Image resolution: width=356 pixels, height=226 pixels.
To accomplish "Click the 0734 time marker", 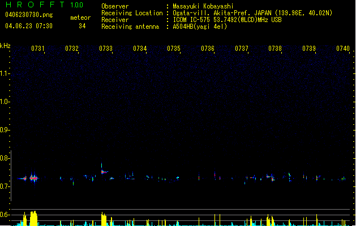I will [140, 49].
